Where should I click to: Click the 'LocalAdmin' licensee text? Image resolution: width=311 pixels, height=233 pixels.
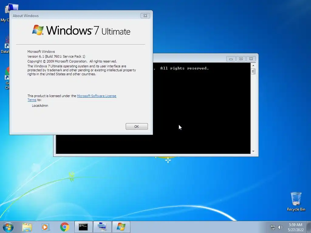[40, 106]
